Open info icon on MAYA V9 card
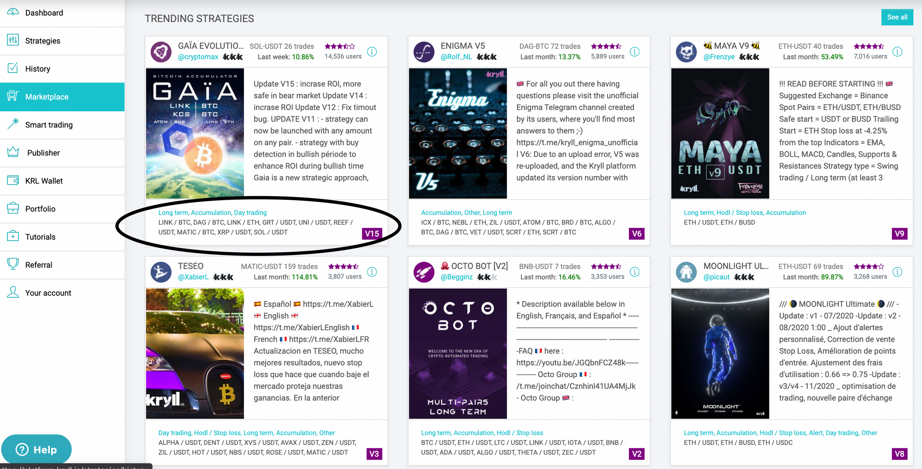 898,52
